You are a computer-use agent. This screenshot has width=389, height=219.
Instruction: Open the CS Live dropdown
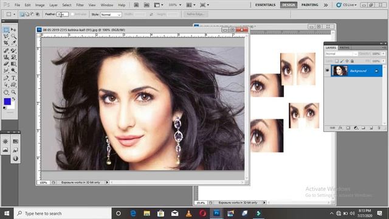click(346, 5)
